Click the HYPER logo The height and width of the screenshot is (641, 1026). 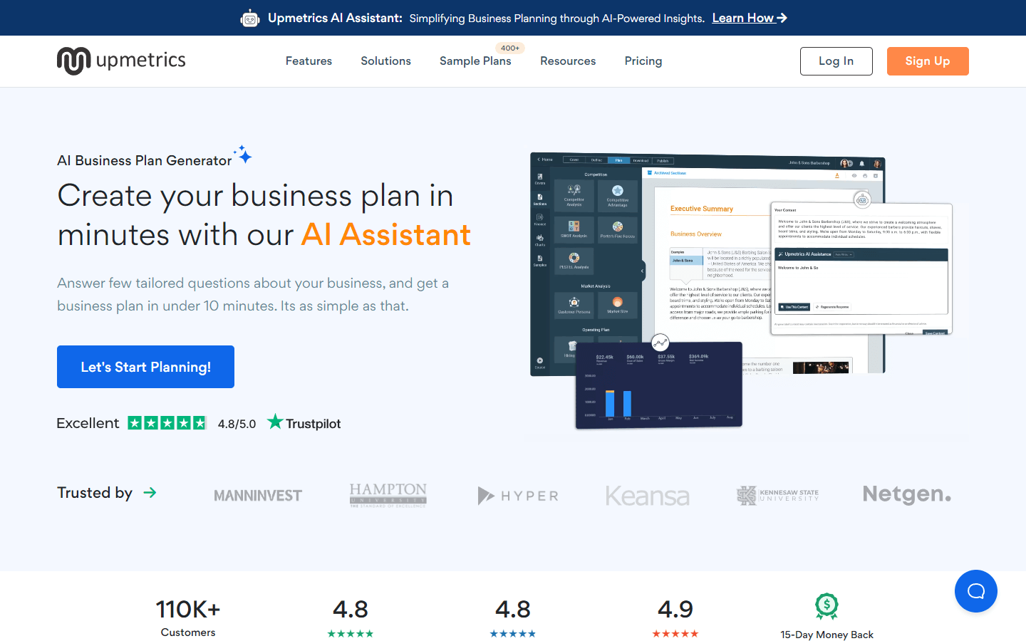point(518,496)
